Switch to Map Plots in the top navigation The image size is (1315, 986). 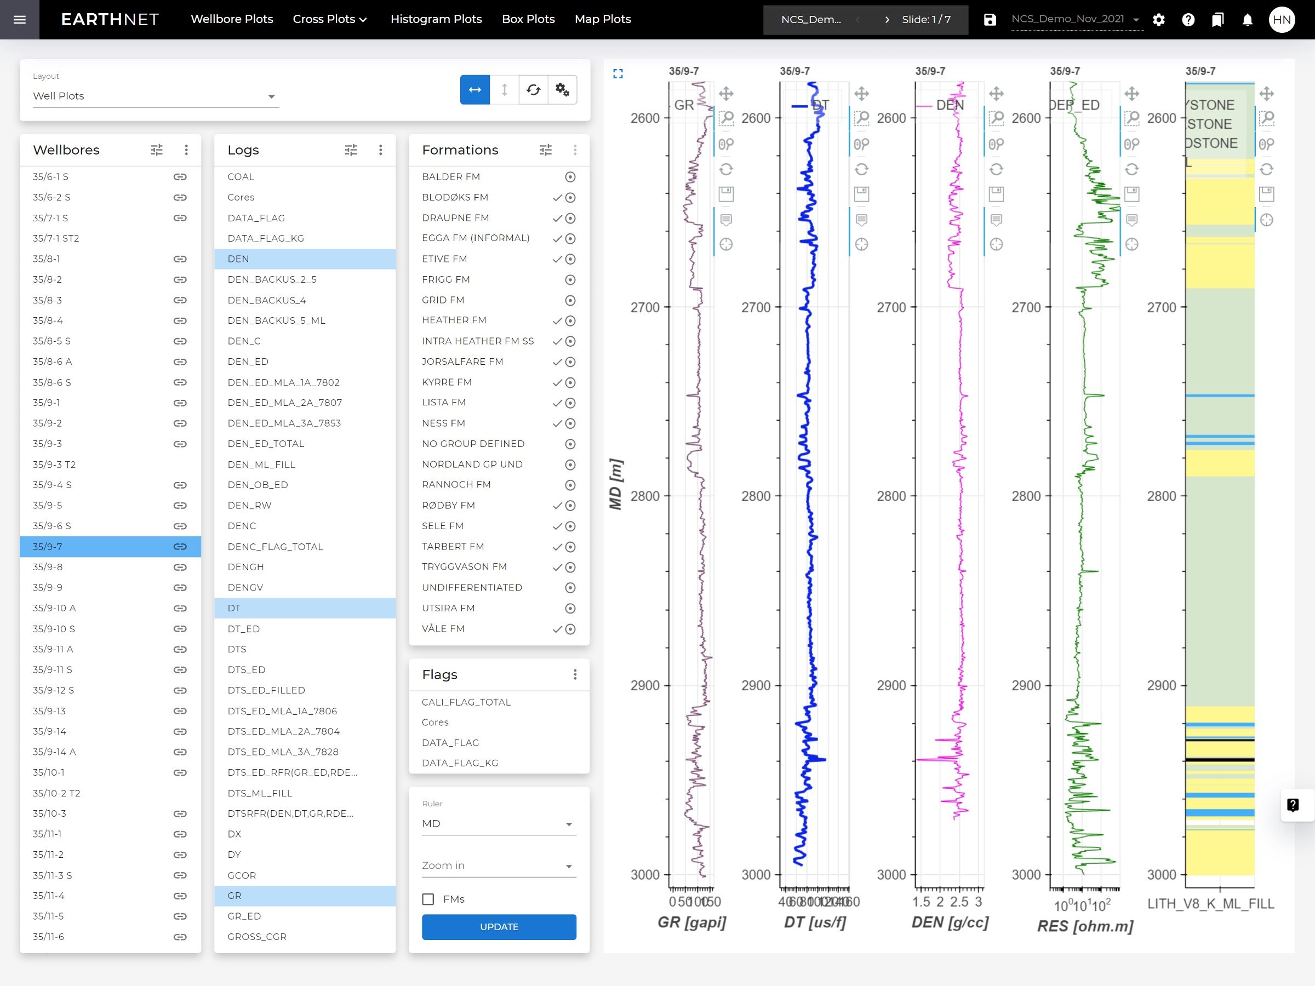pyautogui.click(x=602, y=19)
